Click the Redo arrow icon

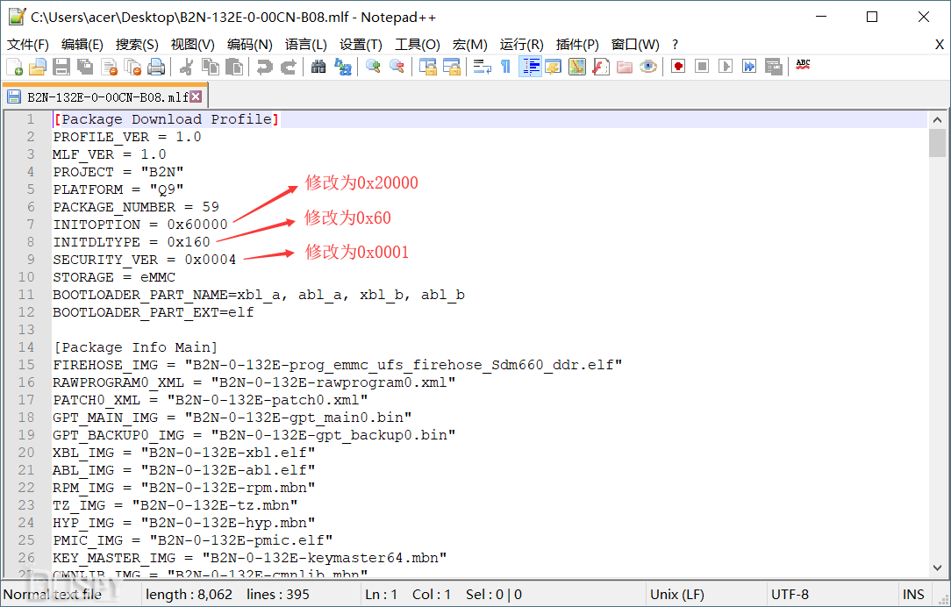(288, 67)
